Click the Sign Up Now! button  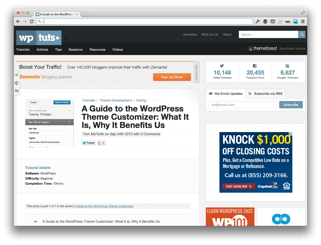[172, 77]
